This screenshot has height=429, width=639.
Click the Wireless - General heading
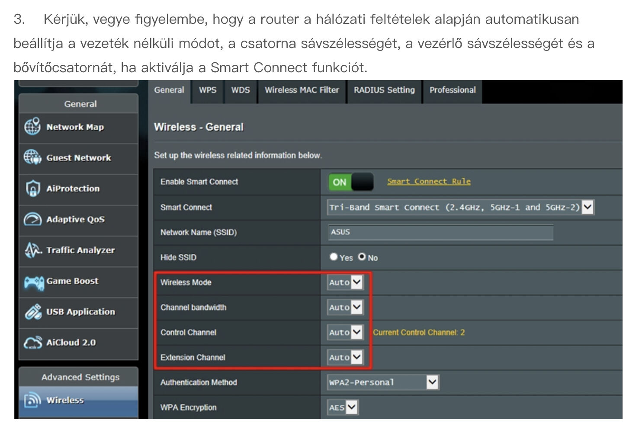click(x=199, y=127)
